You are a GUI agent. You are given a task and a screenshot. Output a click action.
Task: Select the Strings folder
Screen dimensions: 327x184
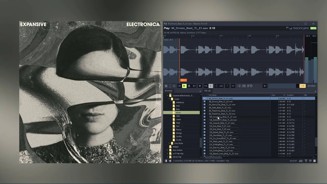coord(179,133)
